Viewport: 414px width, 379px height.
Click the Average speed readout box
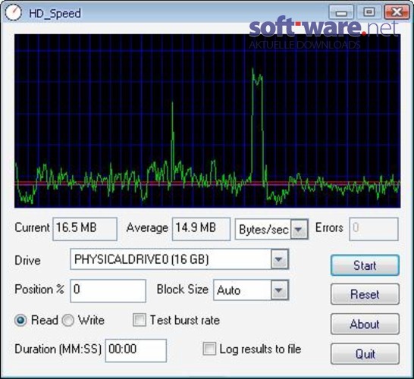(x=201, y=229)
